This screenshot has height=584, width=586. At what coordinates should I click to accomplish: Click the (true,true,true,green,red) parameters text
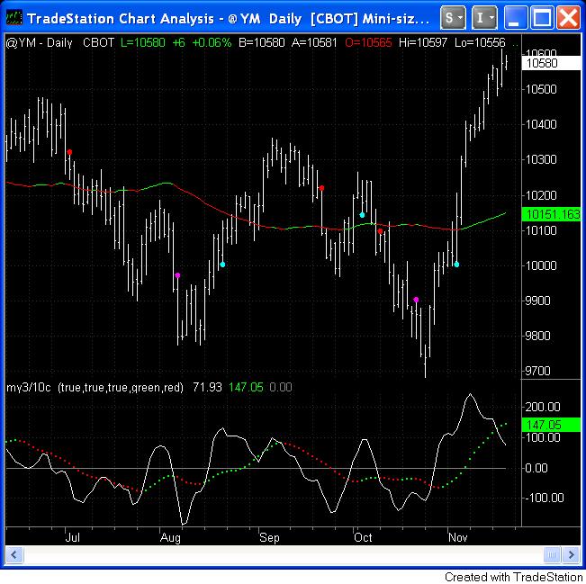click(121, 388)
